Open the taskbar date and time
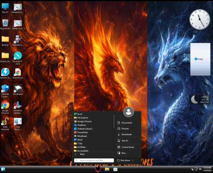The image size is (213, 173). [207, 169]
